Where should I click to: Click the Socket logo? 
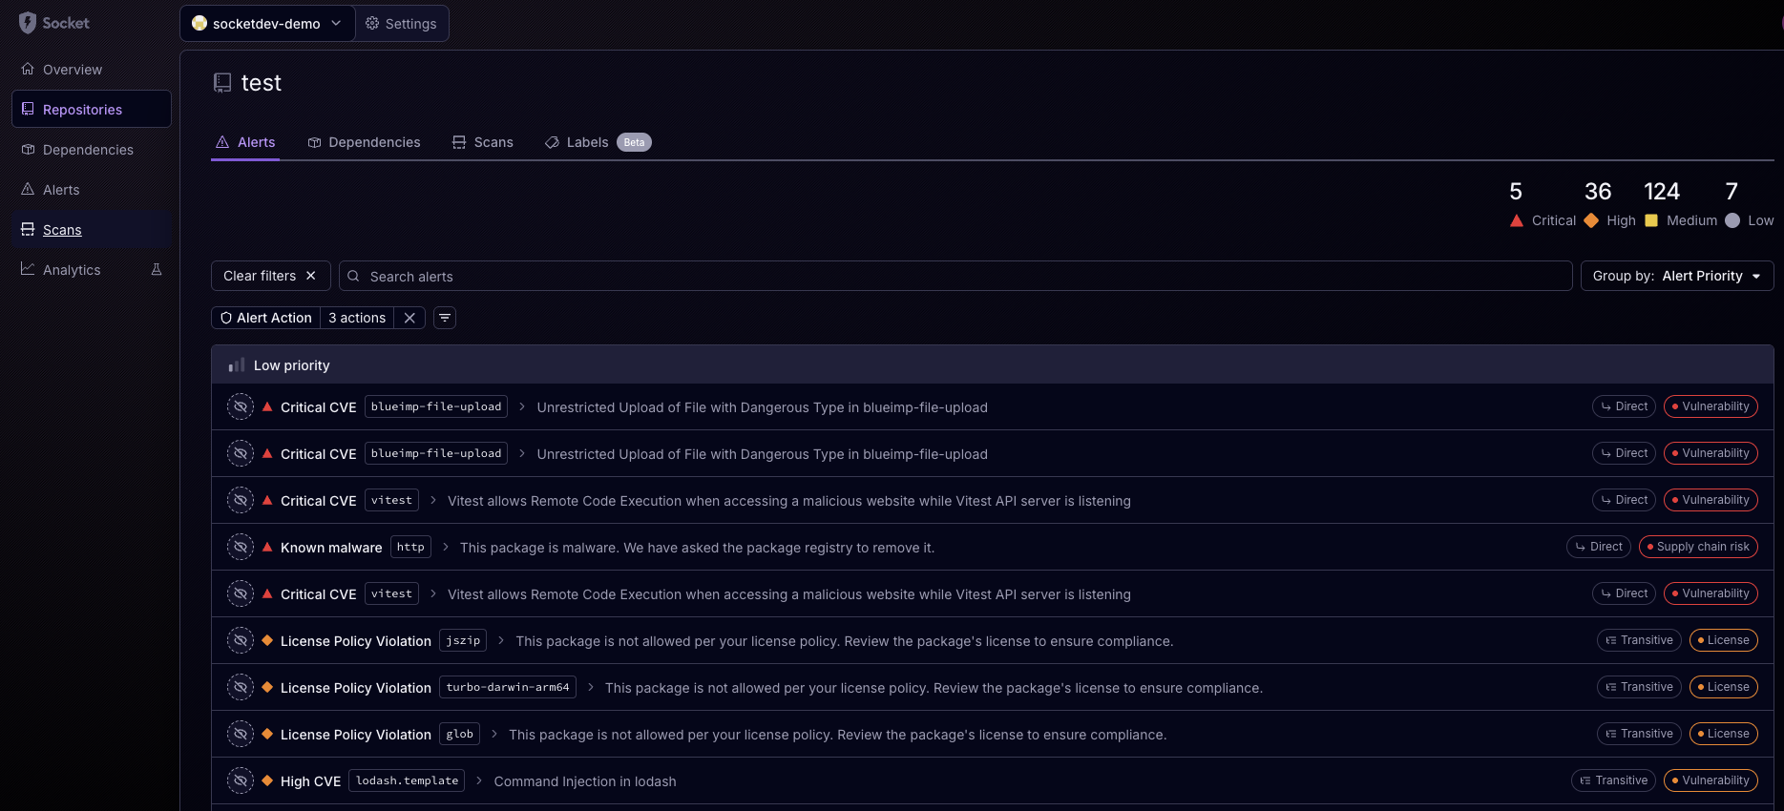coord(53,23)
